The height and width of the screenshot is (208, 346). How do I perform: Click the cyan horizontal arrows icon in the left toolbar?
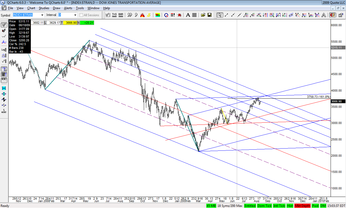coord(4,88)
